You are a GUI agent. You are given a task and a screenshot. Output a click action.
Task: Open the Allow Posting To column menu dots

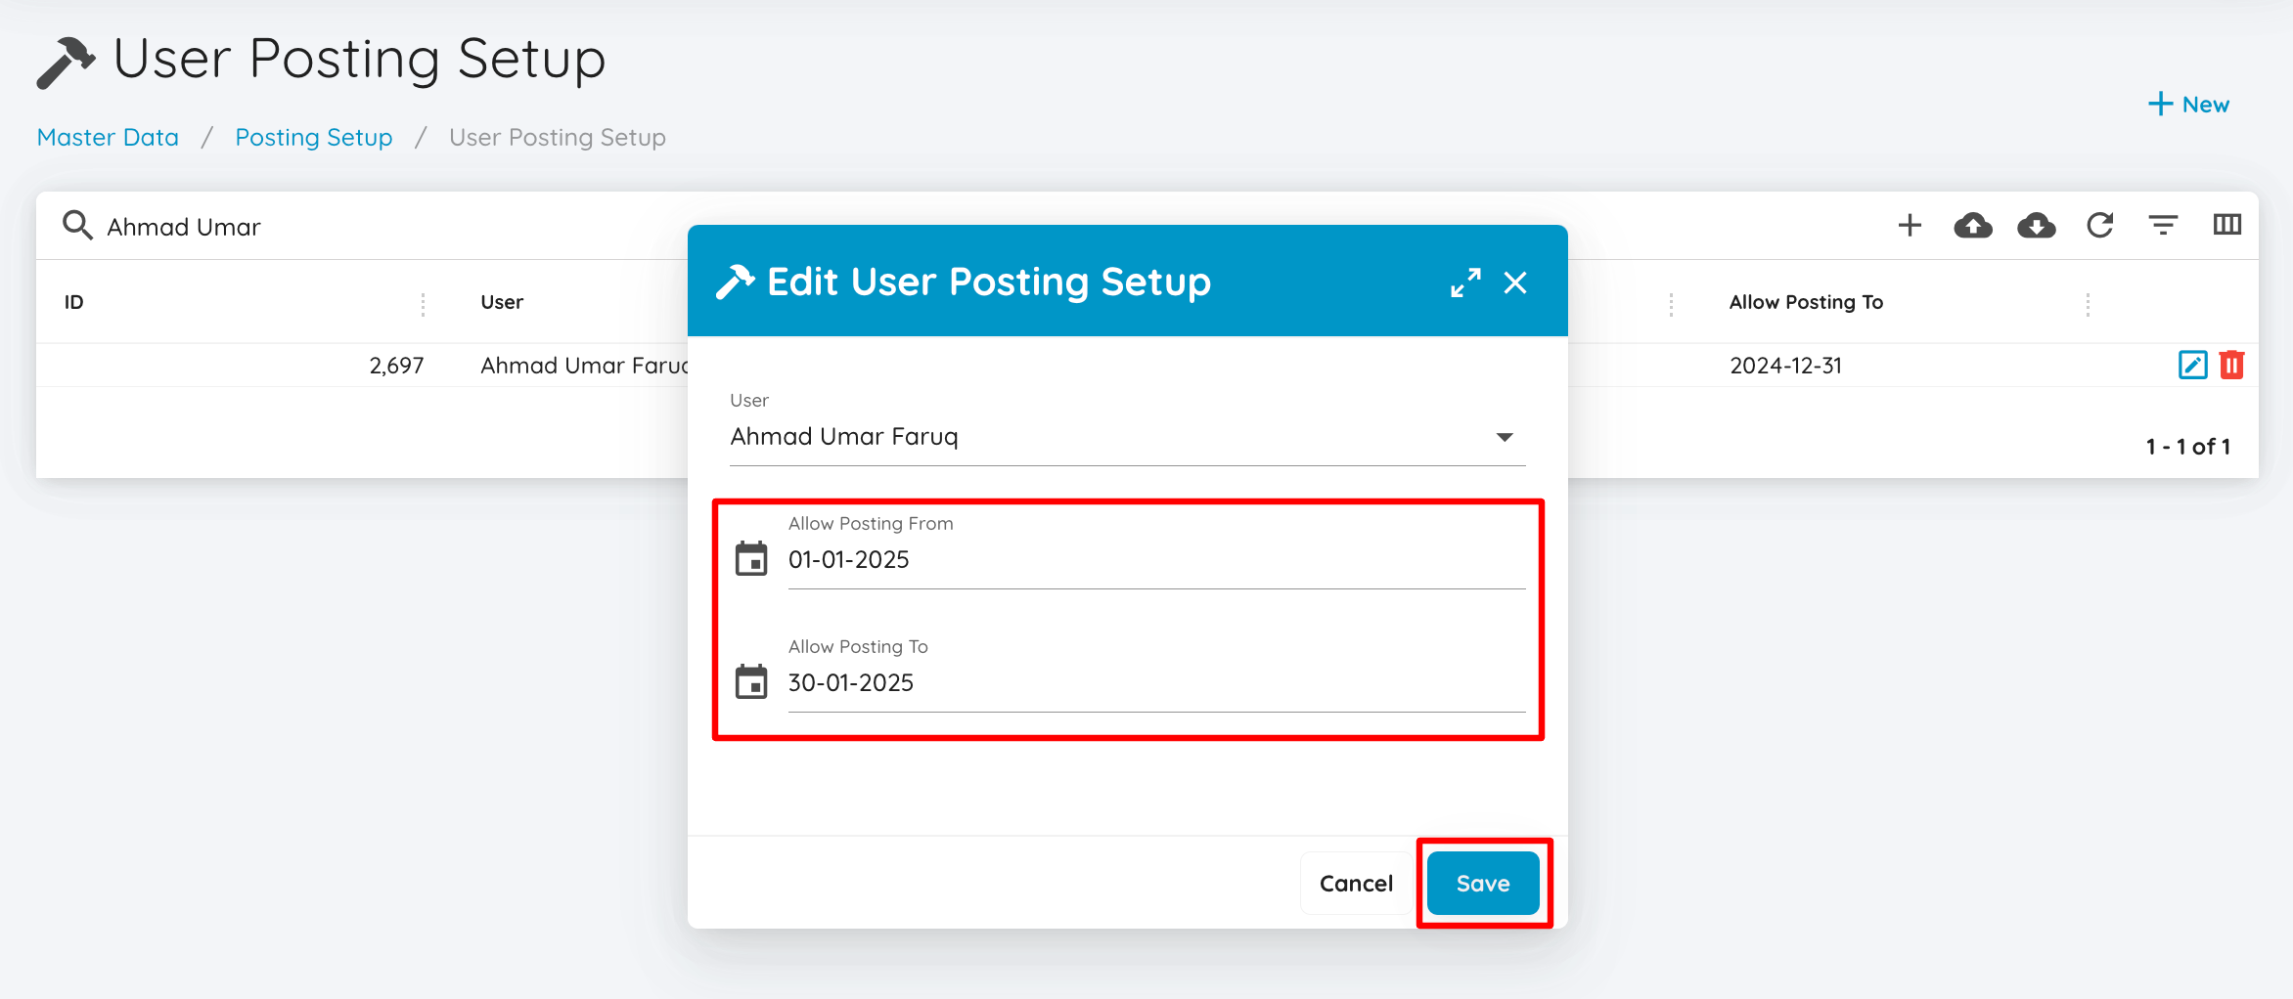click(x=2088, y=304)
